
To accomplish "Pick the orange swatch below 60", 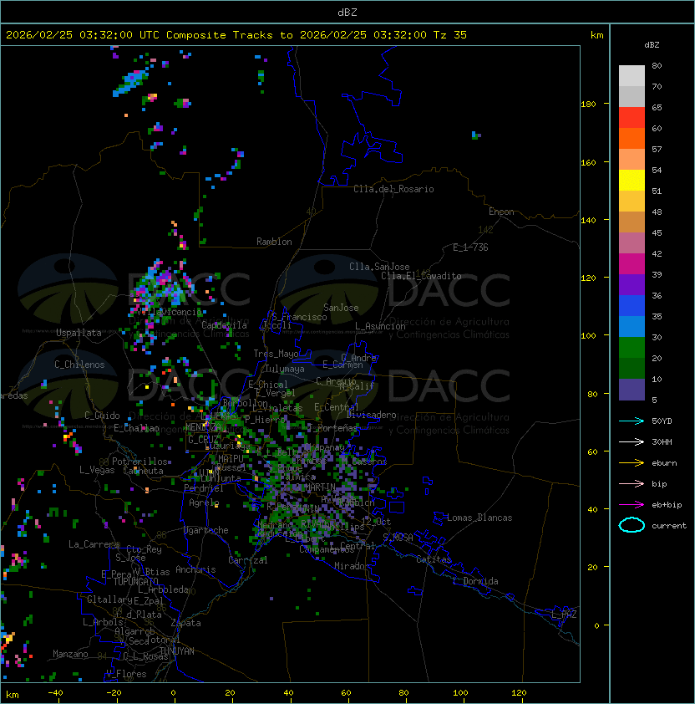I will pyautogui.click(x=632, y=138).
